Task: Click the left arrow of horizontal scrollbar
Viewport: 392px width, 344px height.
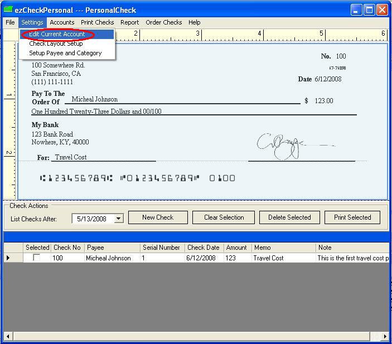Action: coord(8,336)
